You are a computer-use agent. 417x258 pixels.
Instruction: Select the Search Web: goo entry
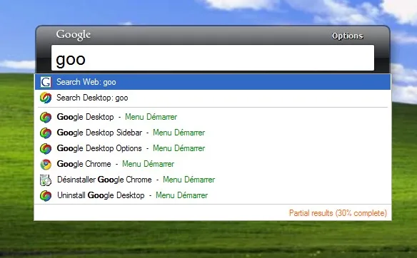(213, 82)
